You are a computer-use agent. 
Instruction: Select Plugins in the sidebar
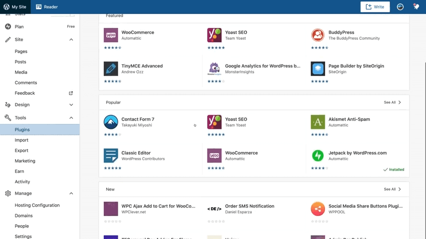pyautogui.click(x=40, y=129)
